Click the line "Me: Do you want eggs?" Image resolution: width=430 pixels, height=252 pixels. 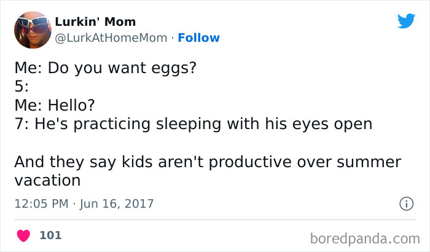point(105,68)
